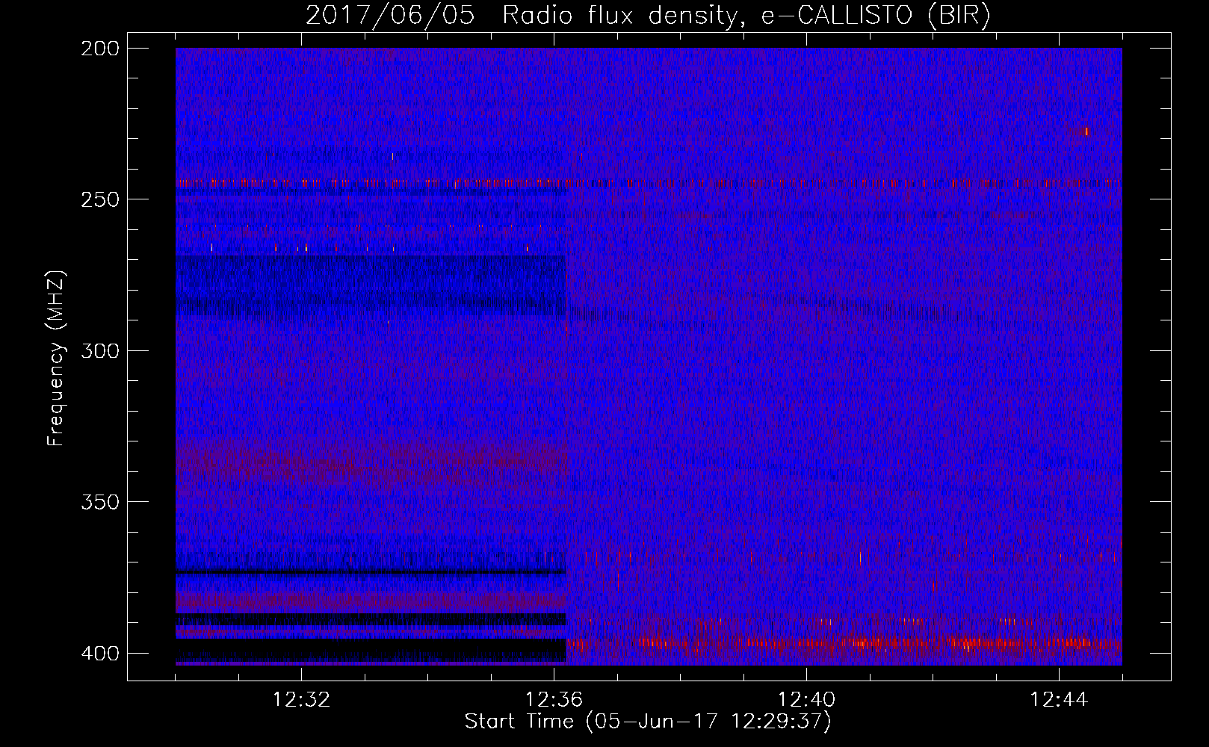Click the 300 frequency tick label
1209x747 pixels.
click(100, 350)
